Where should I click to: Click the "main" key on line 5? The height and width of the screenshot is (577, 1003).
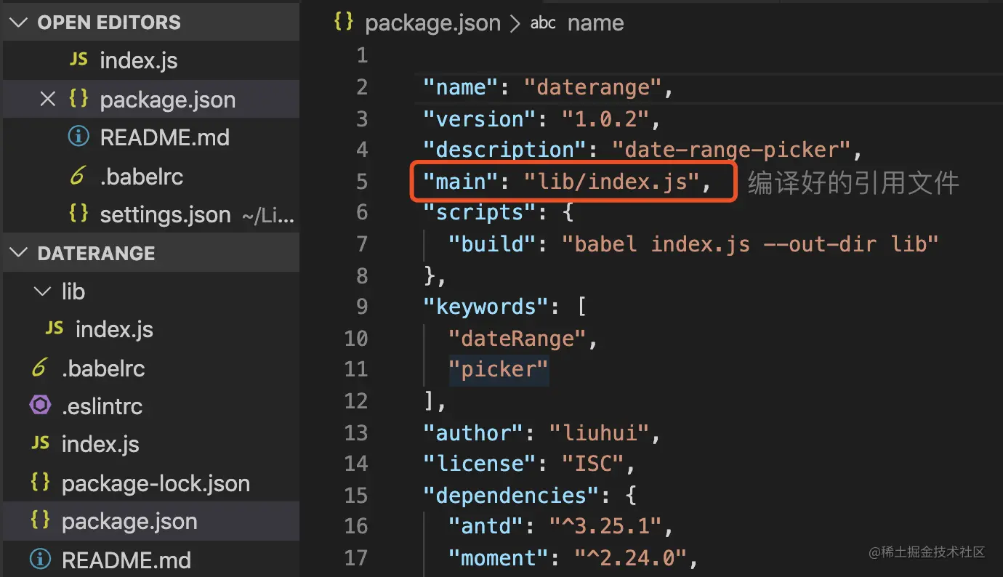point(461,181)
